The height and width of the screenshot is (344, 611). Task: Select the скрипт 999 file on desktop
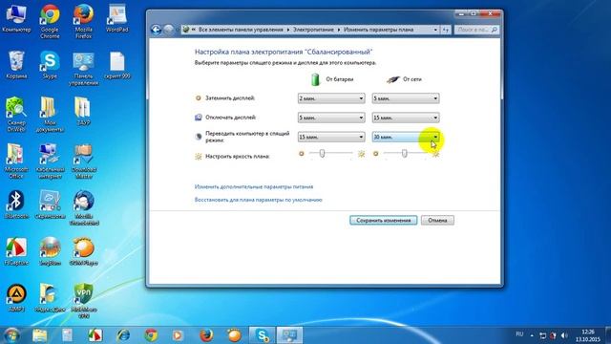pyautogui.click(x=116, y=65)
